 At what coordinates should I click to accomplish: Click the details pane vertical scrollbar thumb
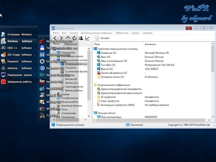point(212,59)
